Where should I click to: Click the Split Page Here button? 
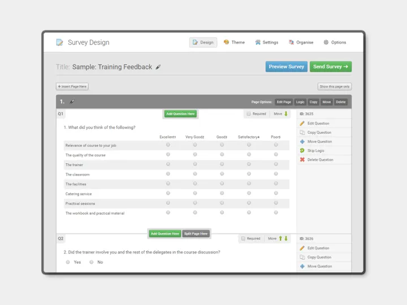click(x=196, y=234)
